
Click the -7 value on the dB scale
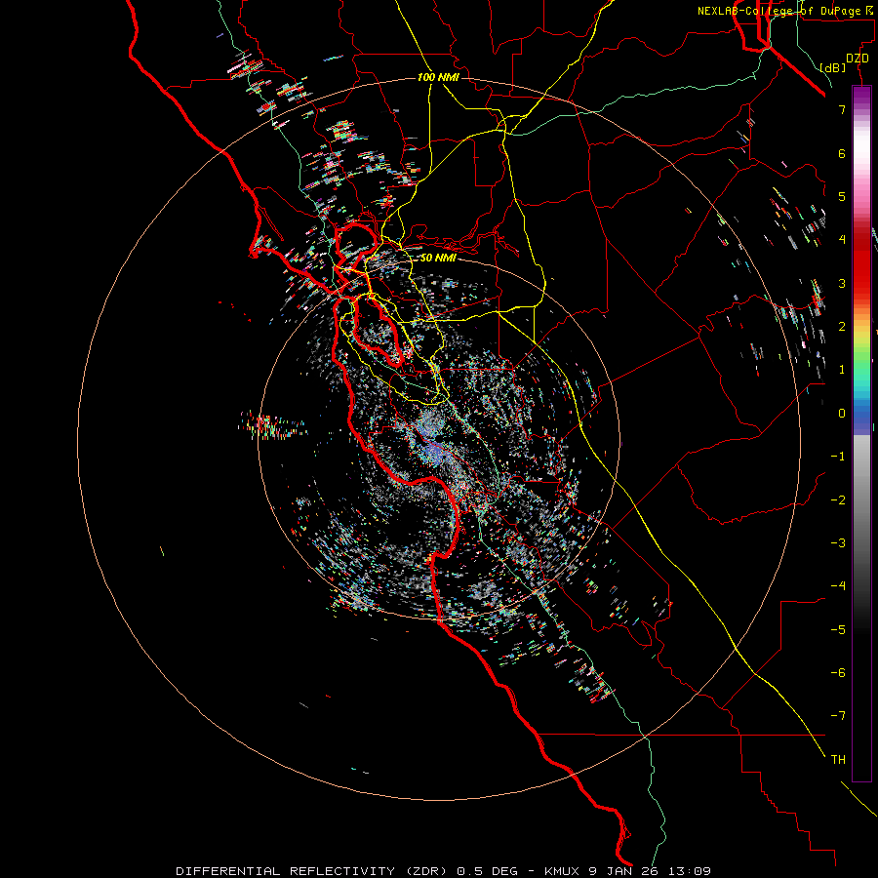pyautogui.click(x=838, y=716)
